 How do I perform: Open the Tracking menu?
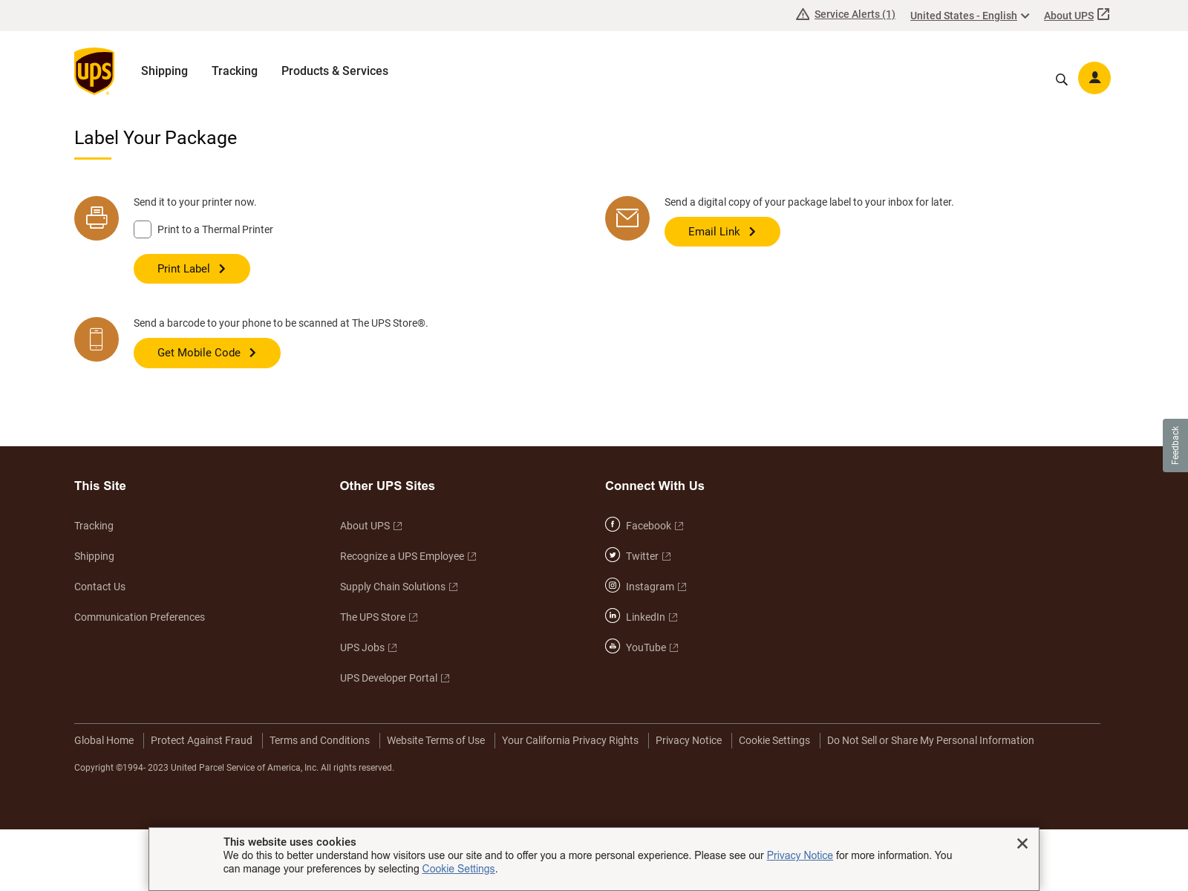pos(235,71)
